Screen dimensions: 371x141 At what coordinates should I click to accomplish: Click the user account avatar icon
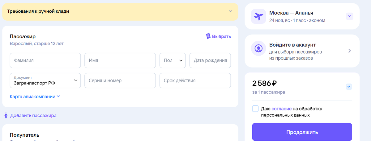click(259, 49)
